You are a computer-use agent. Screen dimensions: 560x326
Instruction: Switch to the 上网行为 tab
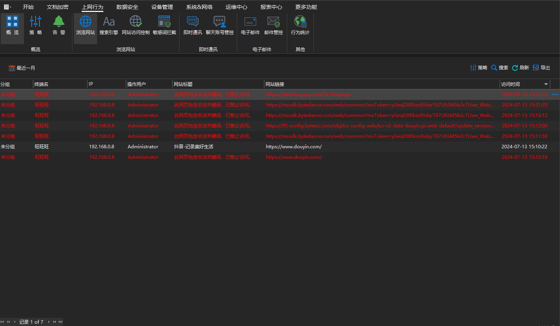tap(92, 7)
